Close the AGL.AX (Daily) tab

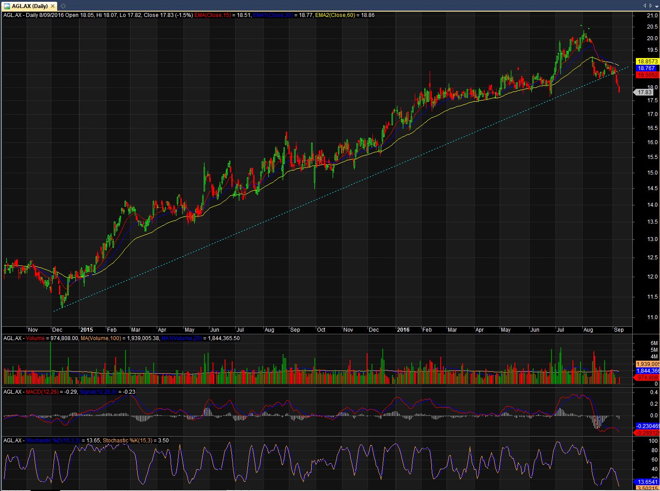pyautogui.click(x=53, y=6)
